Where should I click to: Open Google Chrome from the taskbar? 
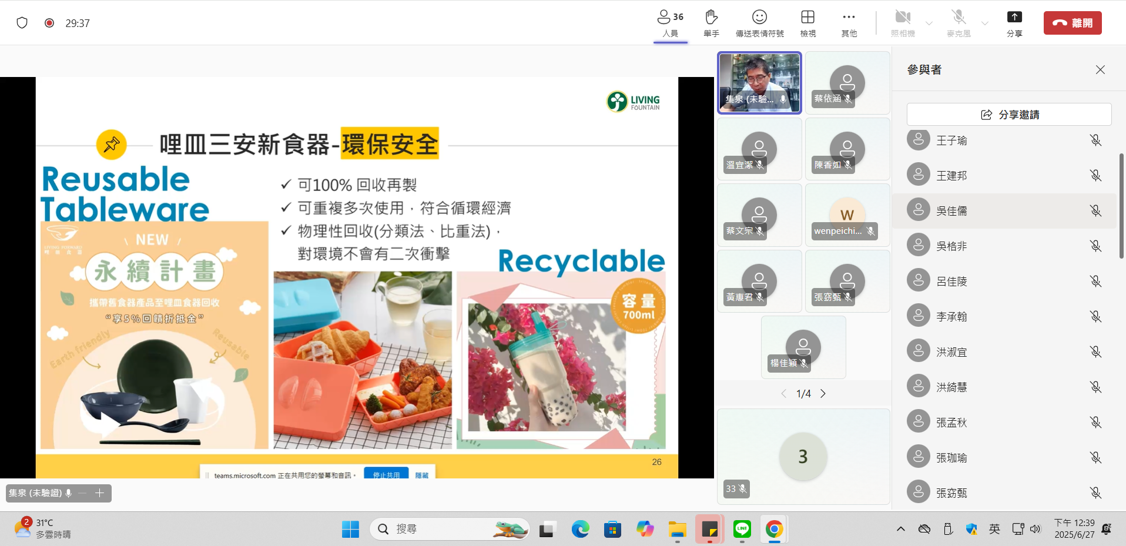click(774, 529)
